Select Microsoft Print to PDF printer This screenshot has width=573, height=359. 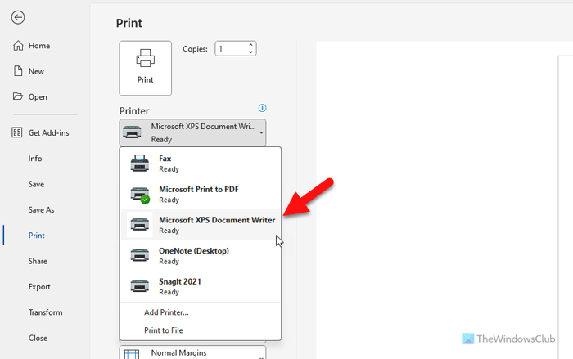[x=199, y=194]
